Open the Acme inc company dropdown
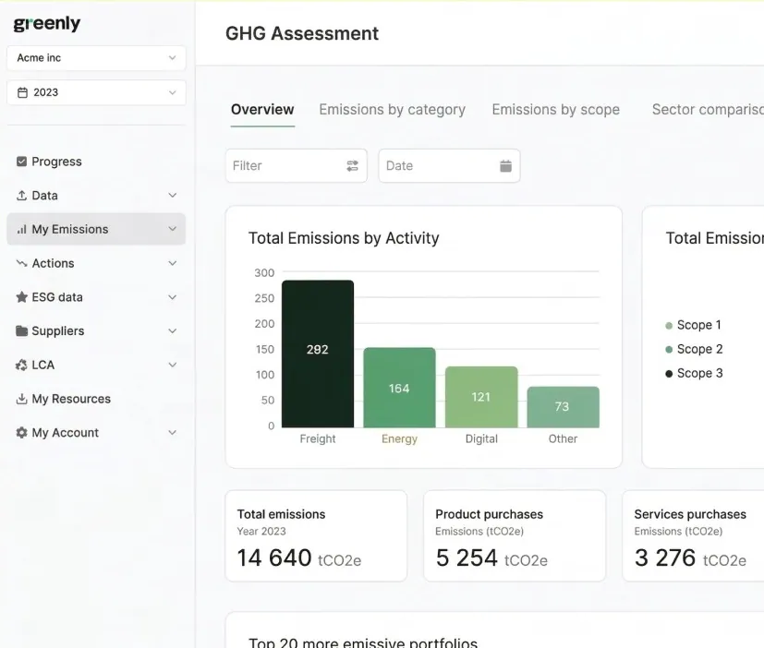Screen dimensions: 764x648 tap(96, 58)
